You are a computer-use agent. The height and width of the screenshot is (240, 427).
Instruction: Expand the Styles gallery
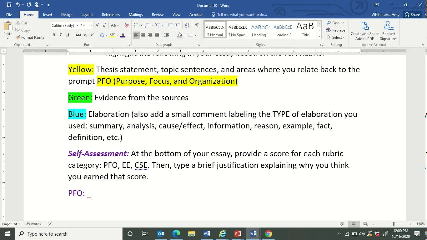[319, 36]
